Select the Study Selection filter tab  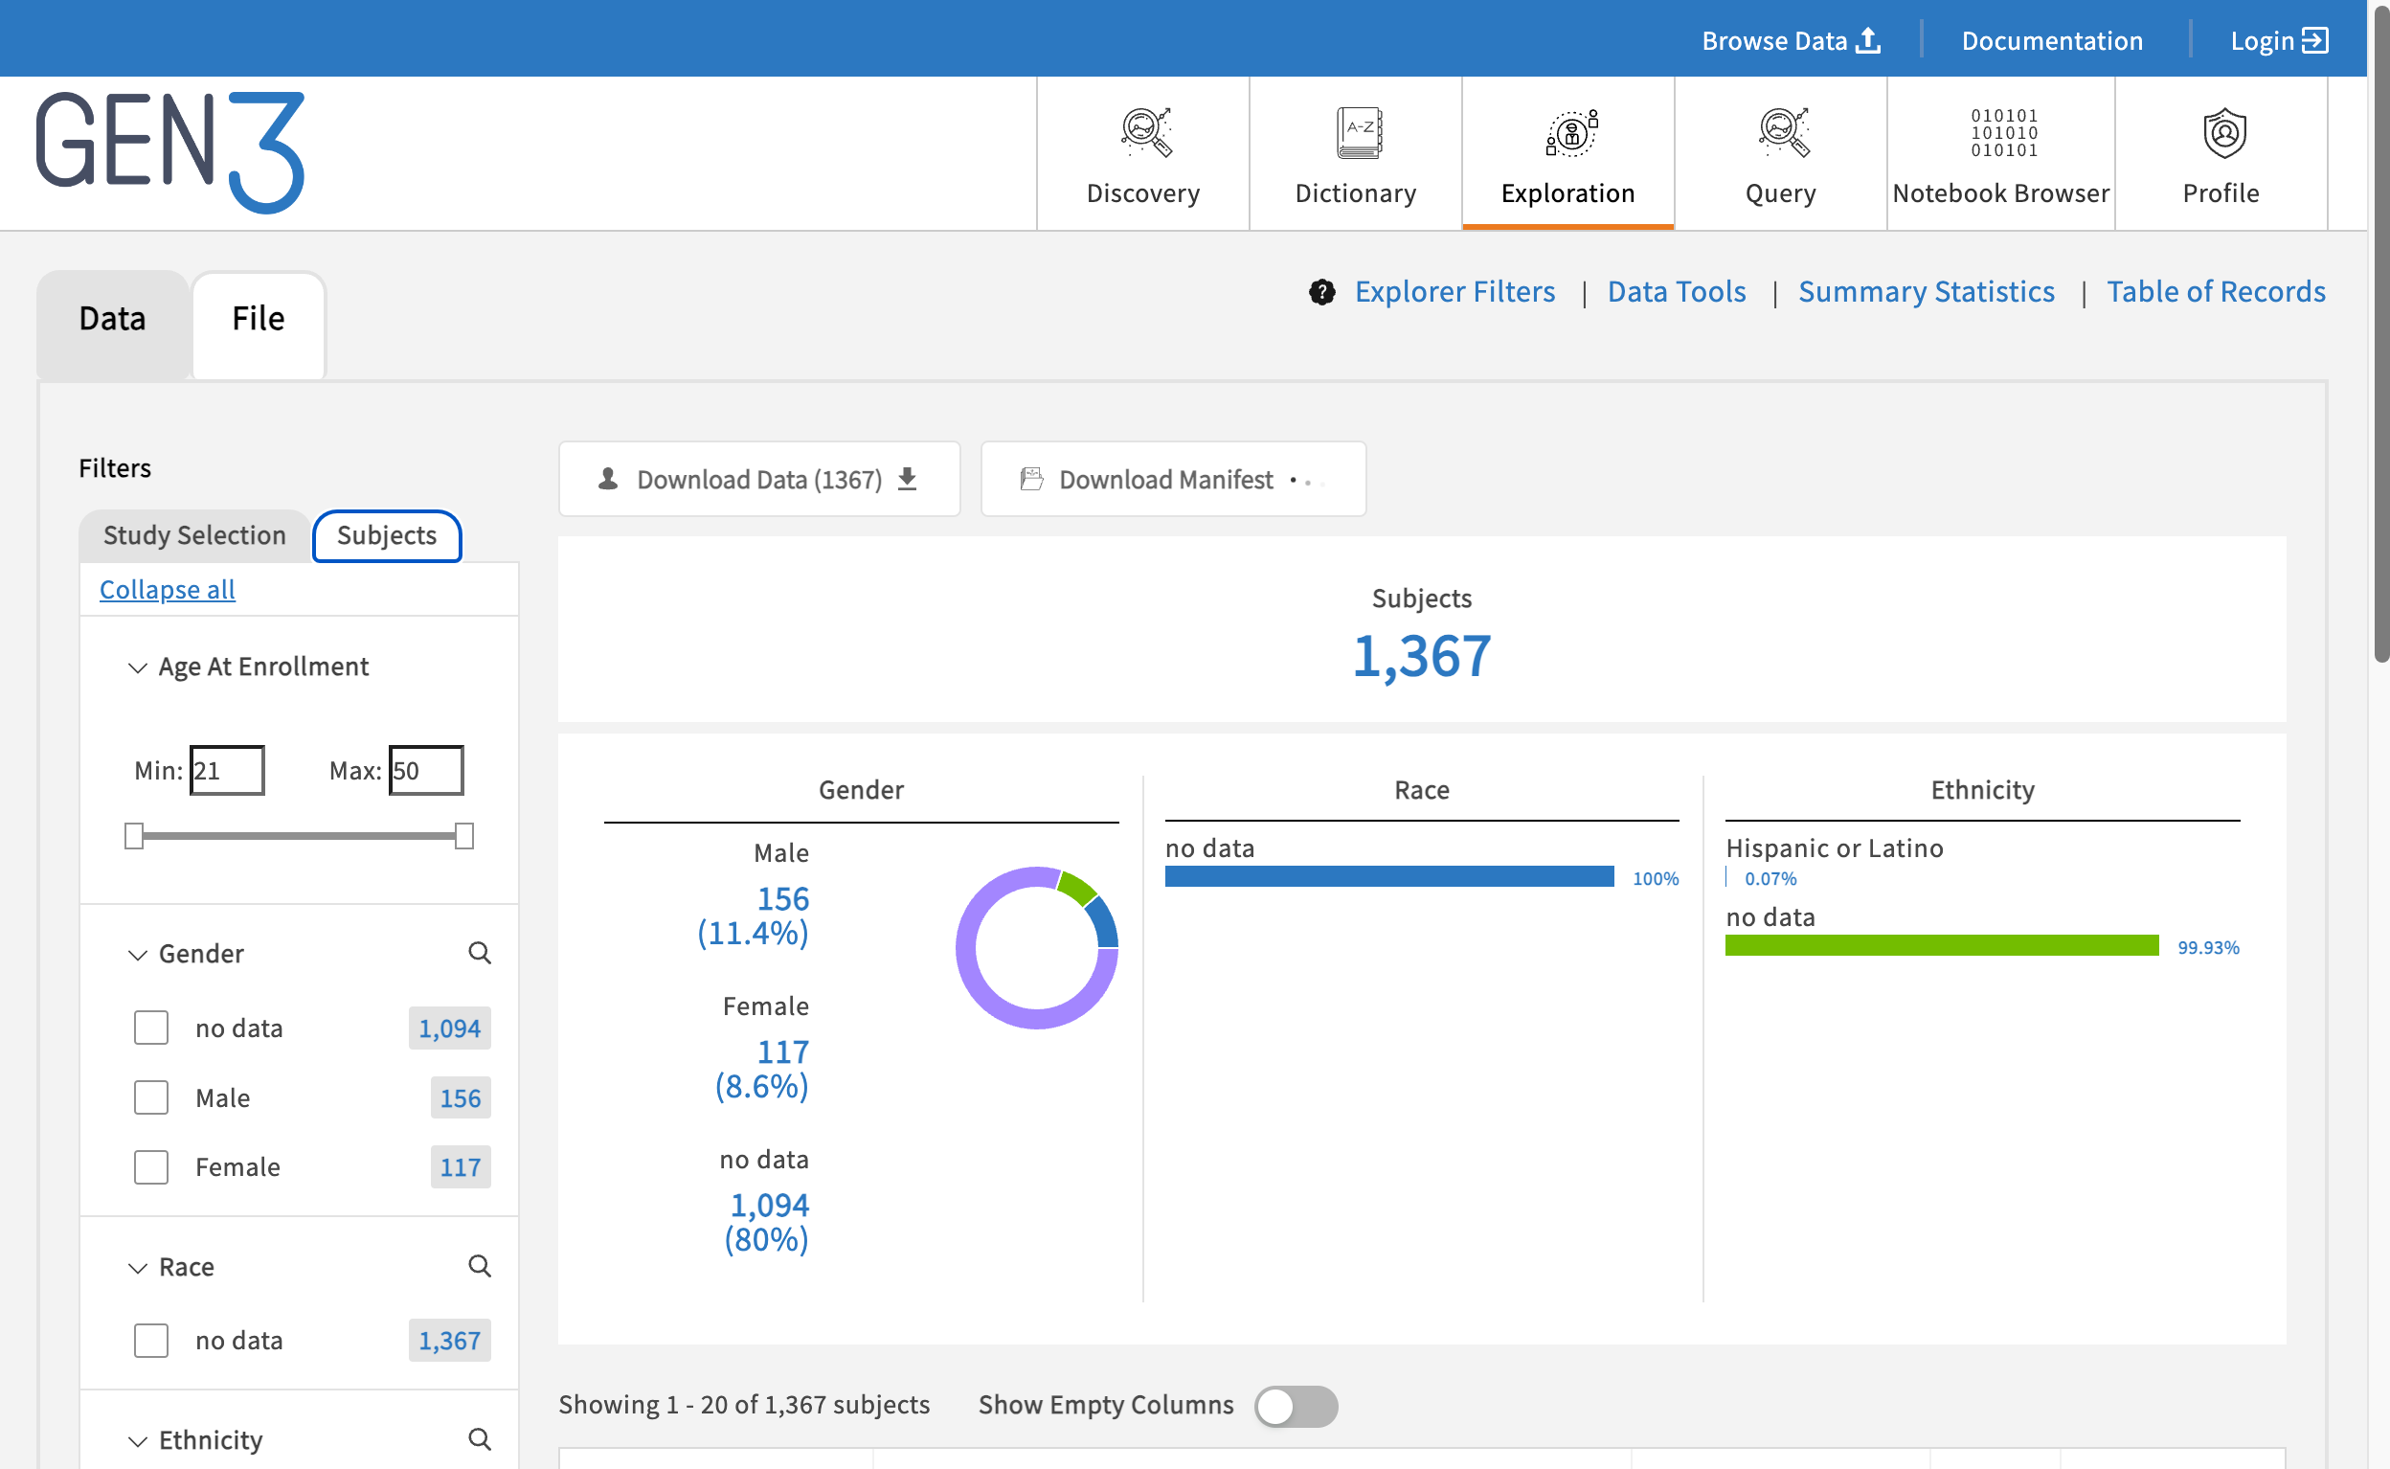[194, 535]
